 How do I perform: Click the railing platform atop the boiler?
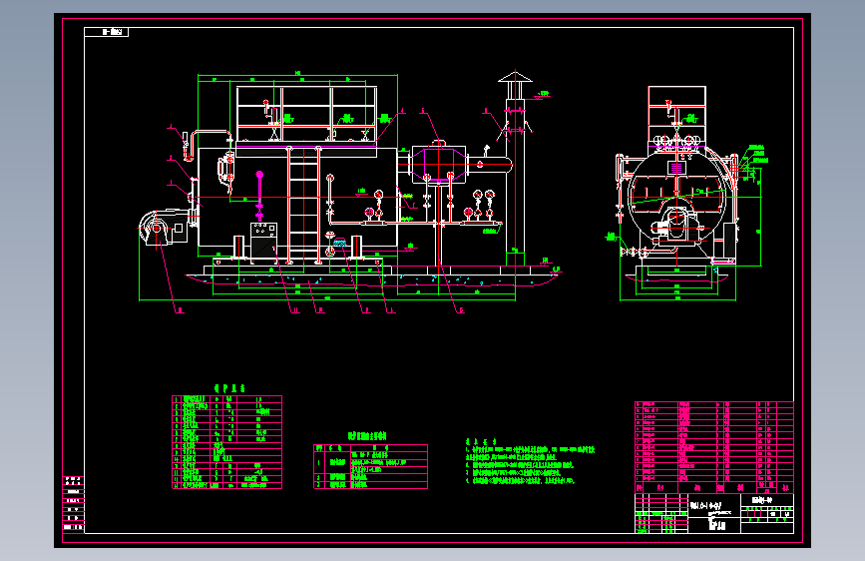[x=306, y=115]
